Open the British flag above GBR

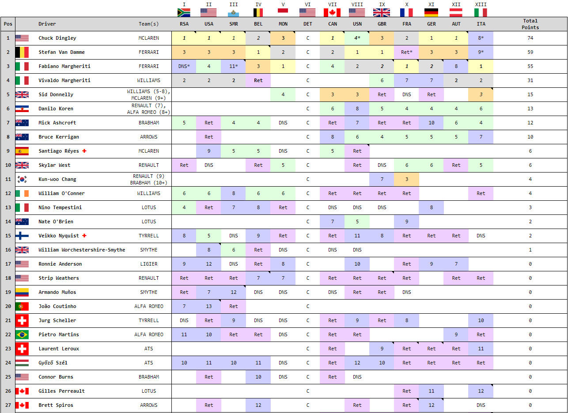[x=382, y=12]
